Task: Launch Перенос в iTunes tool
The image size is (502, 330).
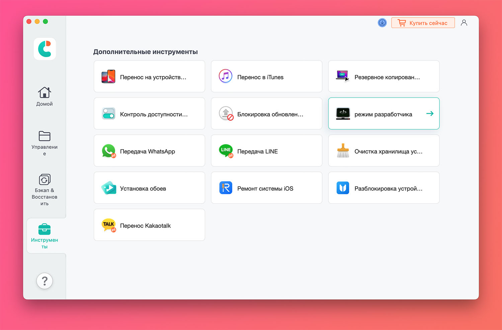Action: [x=266, y=76]
